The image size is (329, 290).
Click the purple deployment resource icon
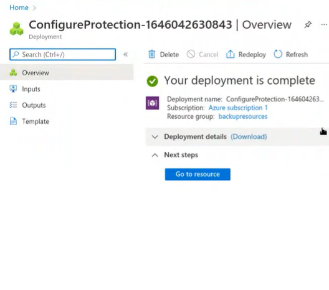click(x=152, y=103)
